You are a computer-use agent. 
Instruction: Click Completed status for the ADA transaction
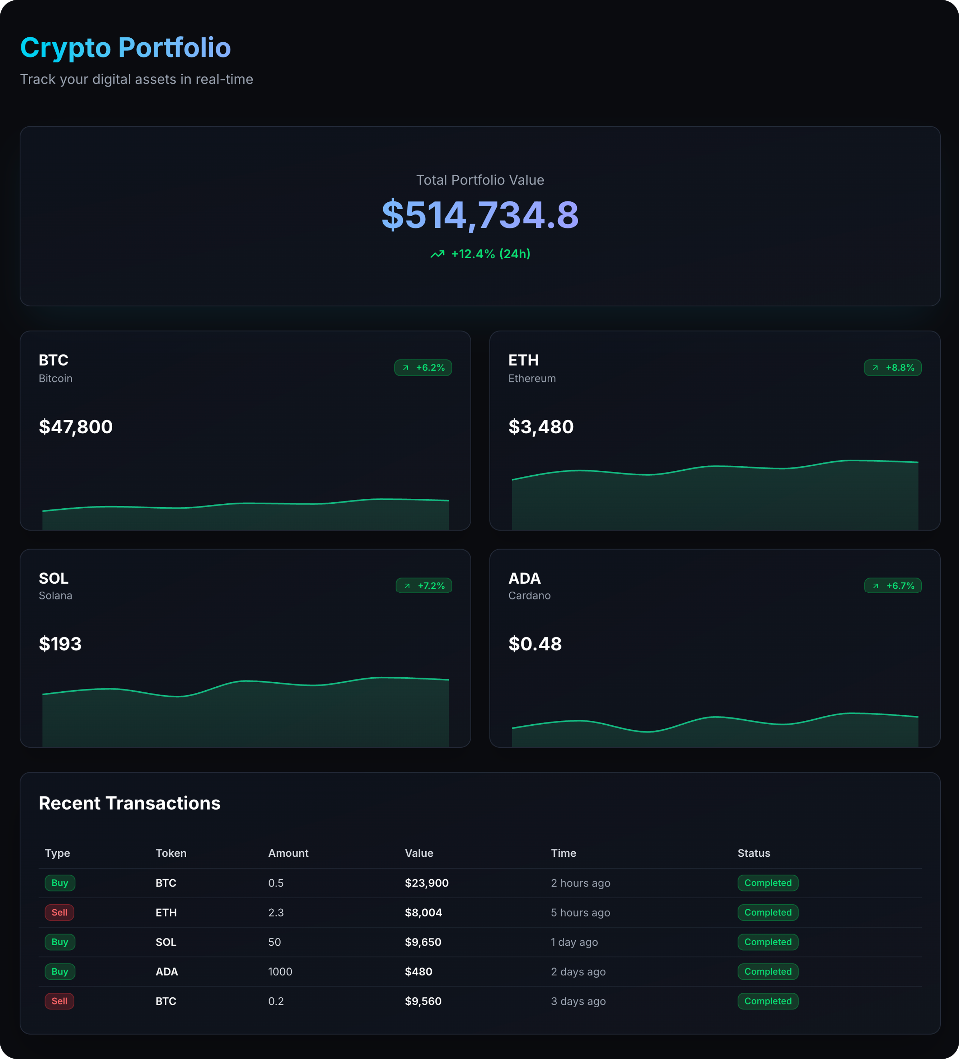(768, 971)
